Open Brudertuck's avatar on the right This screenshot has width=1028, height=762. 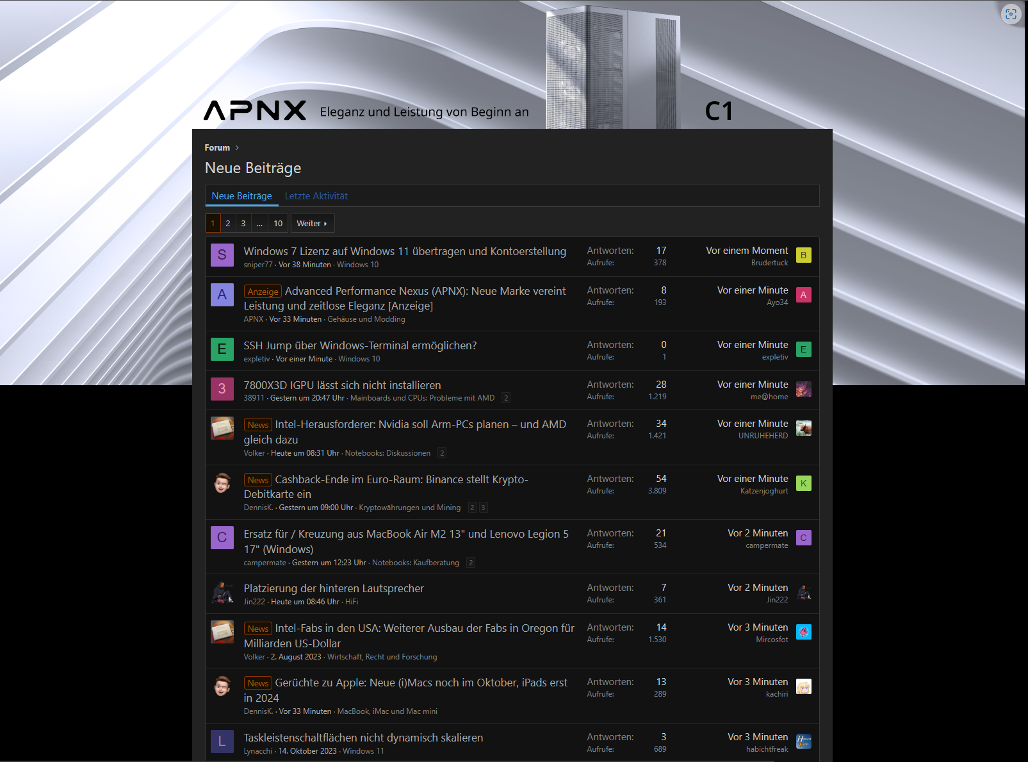804,255
